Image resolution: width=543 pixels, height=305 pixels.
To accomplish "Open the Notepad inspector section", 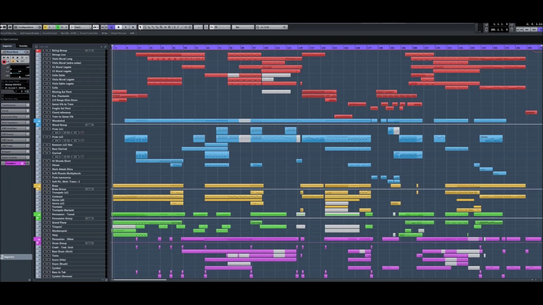I will 15,151.
